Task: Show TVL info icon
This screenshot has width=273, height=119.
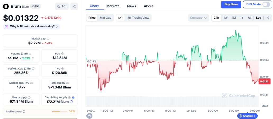Action: pos(62,69)
